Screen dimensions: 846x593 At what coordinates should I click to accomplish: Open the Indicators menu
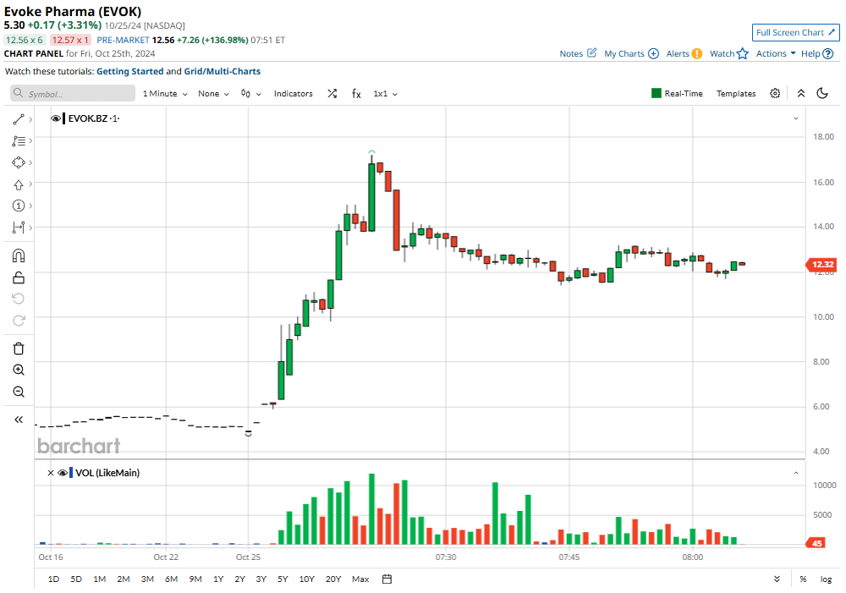coord(293,93)
